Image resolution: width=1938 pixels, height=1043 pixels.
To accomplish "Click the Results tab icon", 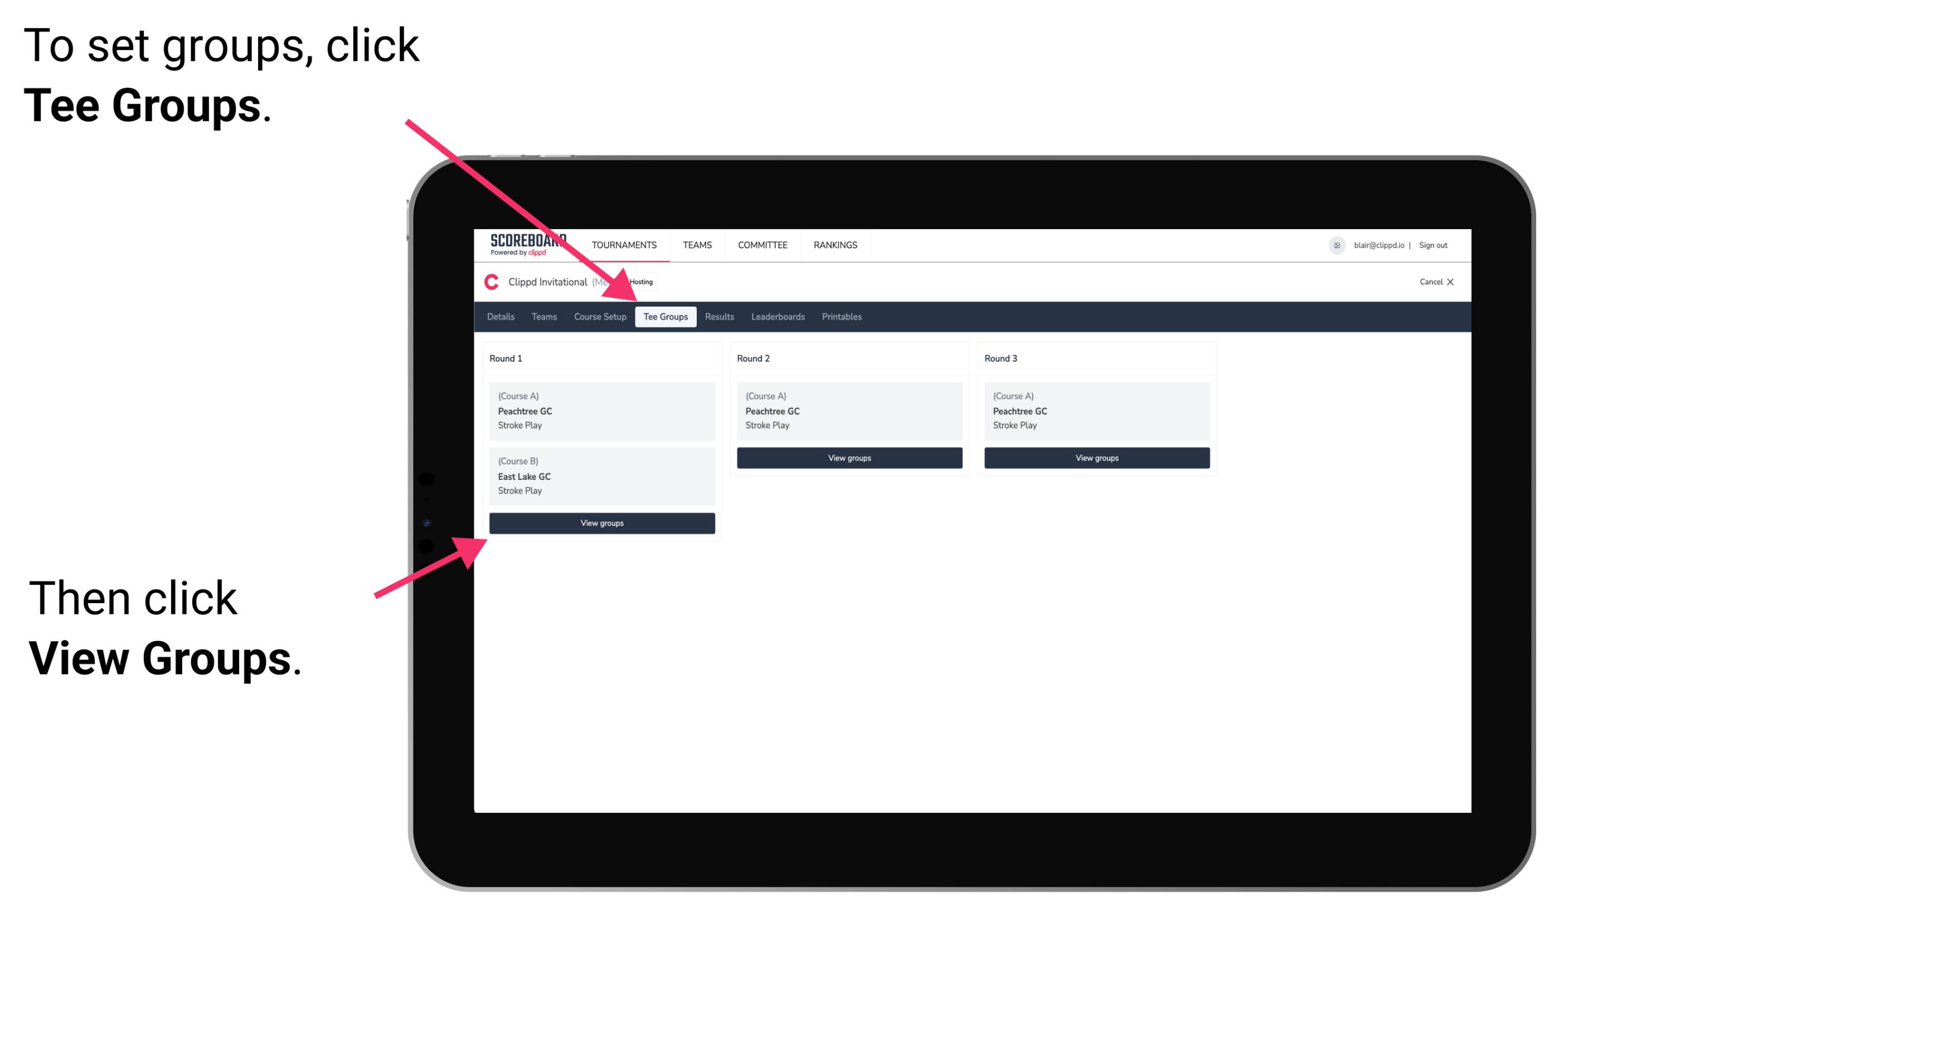I will click(718, 317).
